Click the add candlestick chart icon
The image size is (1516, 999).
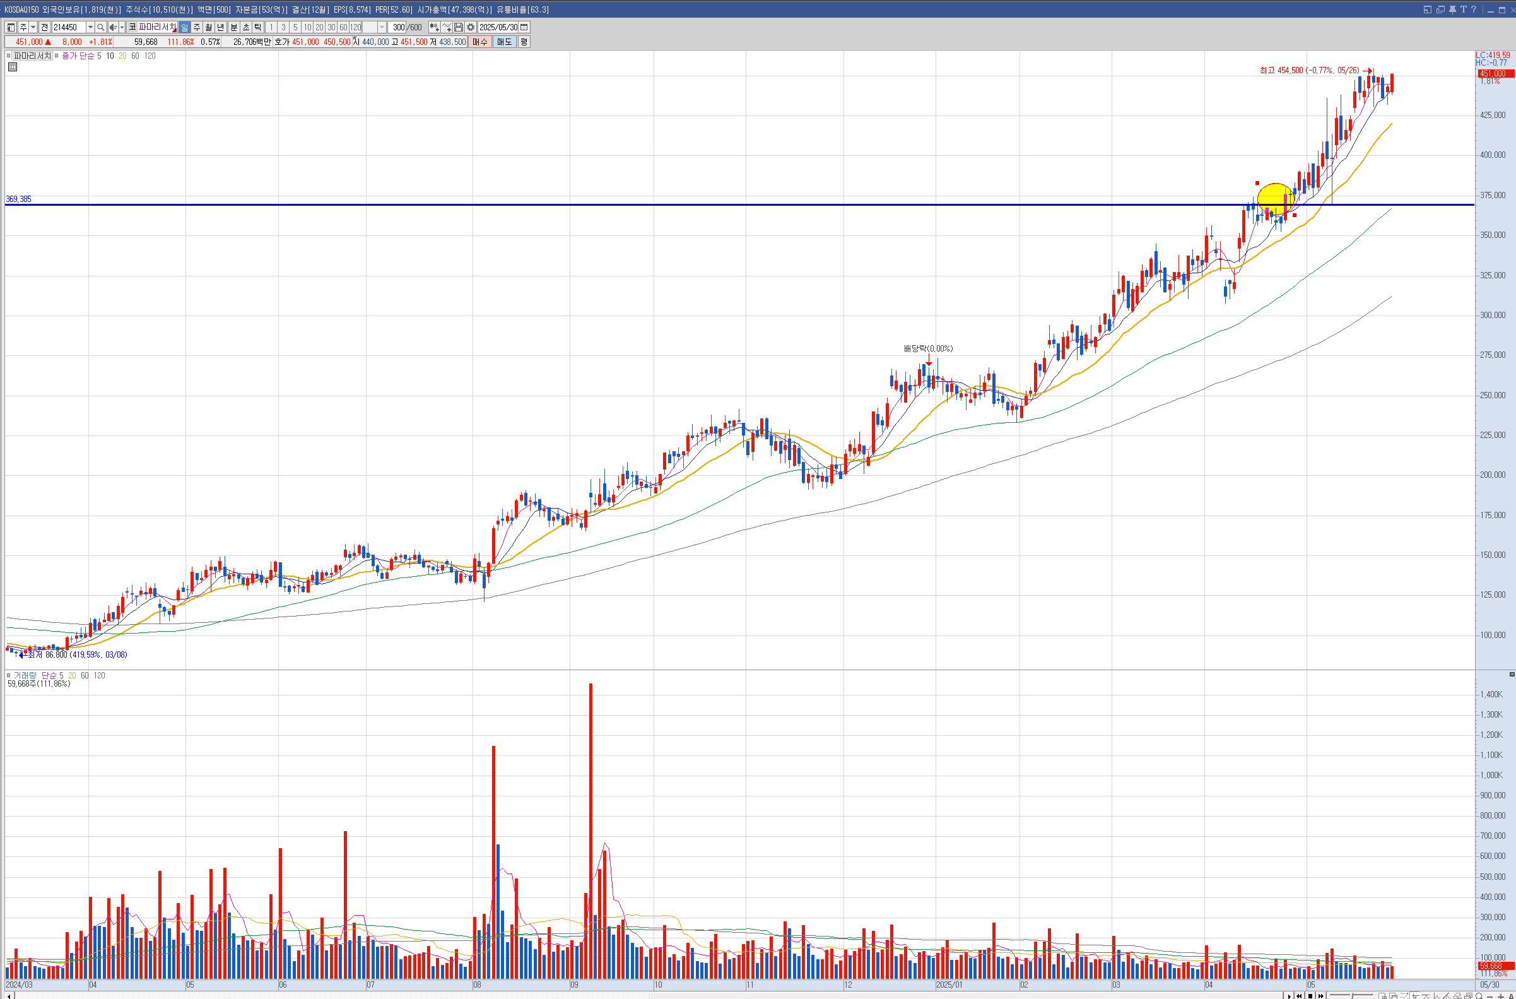[435, 27]
